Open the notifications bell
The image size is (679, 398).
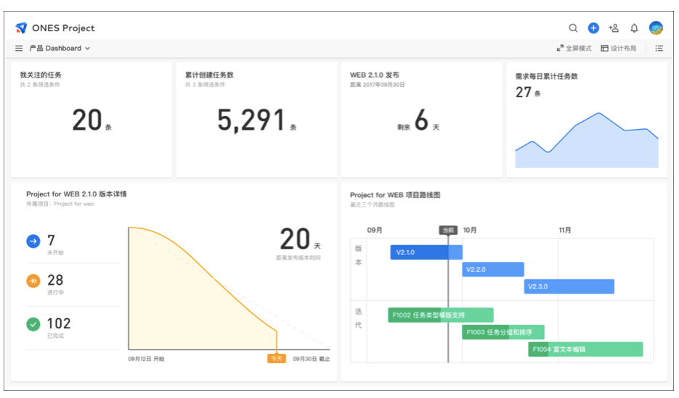634,28
